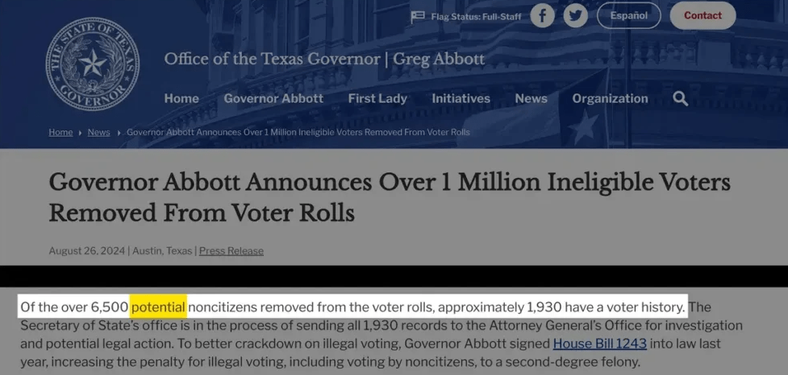This screenshot has height=375, width=788.
Task: Switch language with Español button
Action: (x=628, y=15)
